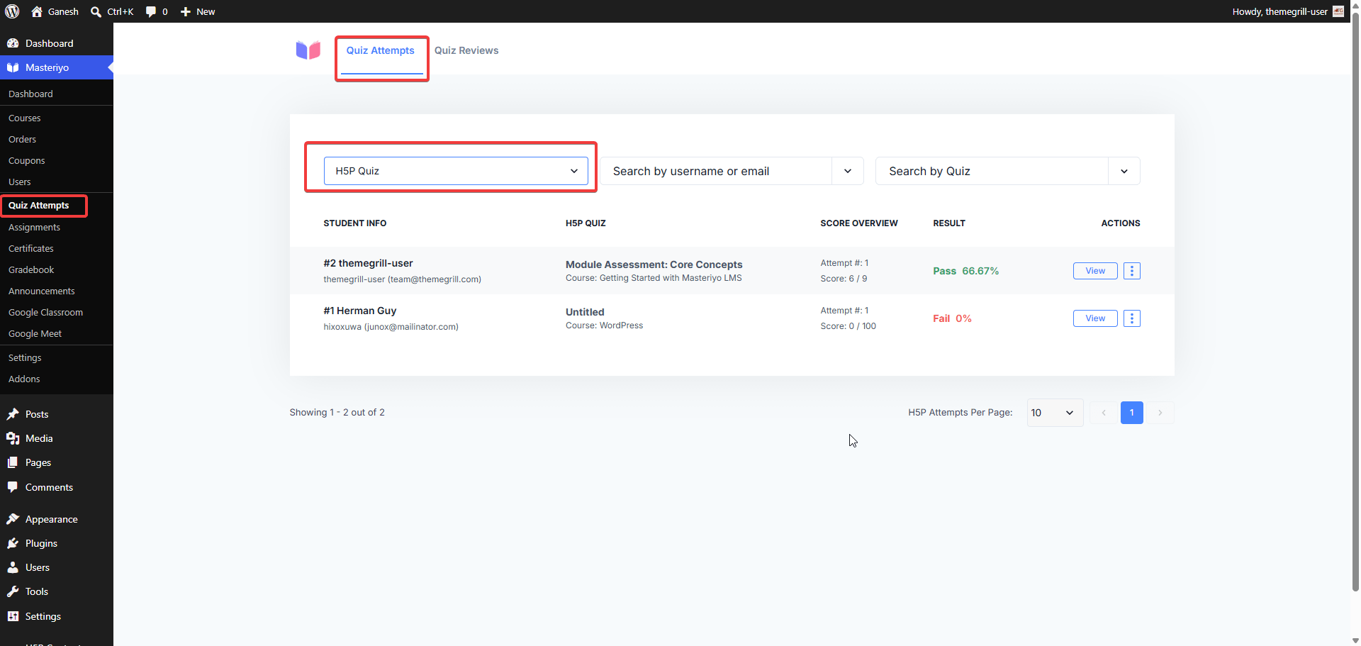Viewport: 1361px width, 646px height.
Task: Open the three-dot menu for themegrill-user attempt
Action: (1132, 271)
